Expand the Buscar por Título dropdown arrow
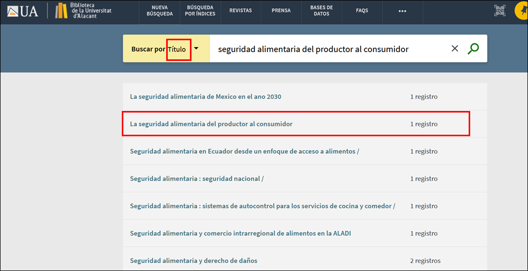 pyautogui.click(x=196, y=49)
